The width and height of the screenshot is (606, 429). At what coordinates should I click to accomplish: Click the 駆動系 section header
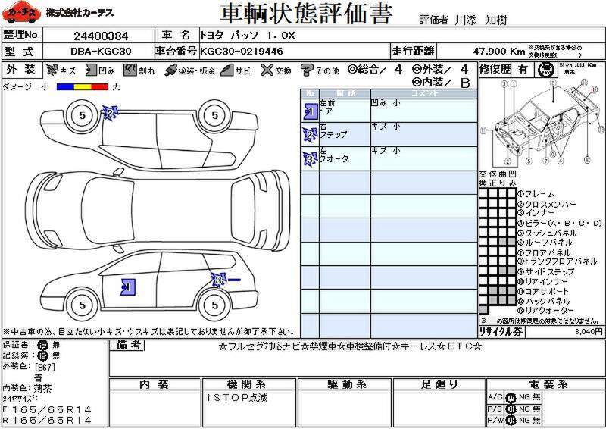[345, 384]
